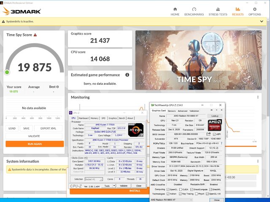Expand the CPU-Z Tools dropdown arrow
Screen dimensions: 270x202
pyautogui.click(x=113, y=186)
